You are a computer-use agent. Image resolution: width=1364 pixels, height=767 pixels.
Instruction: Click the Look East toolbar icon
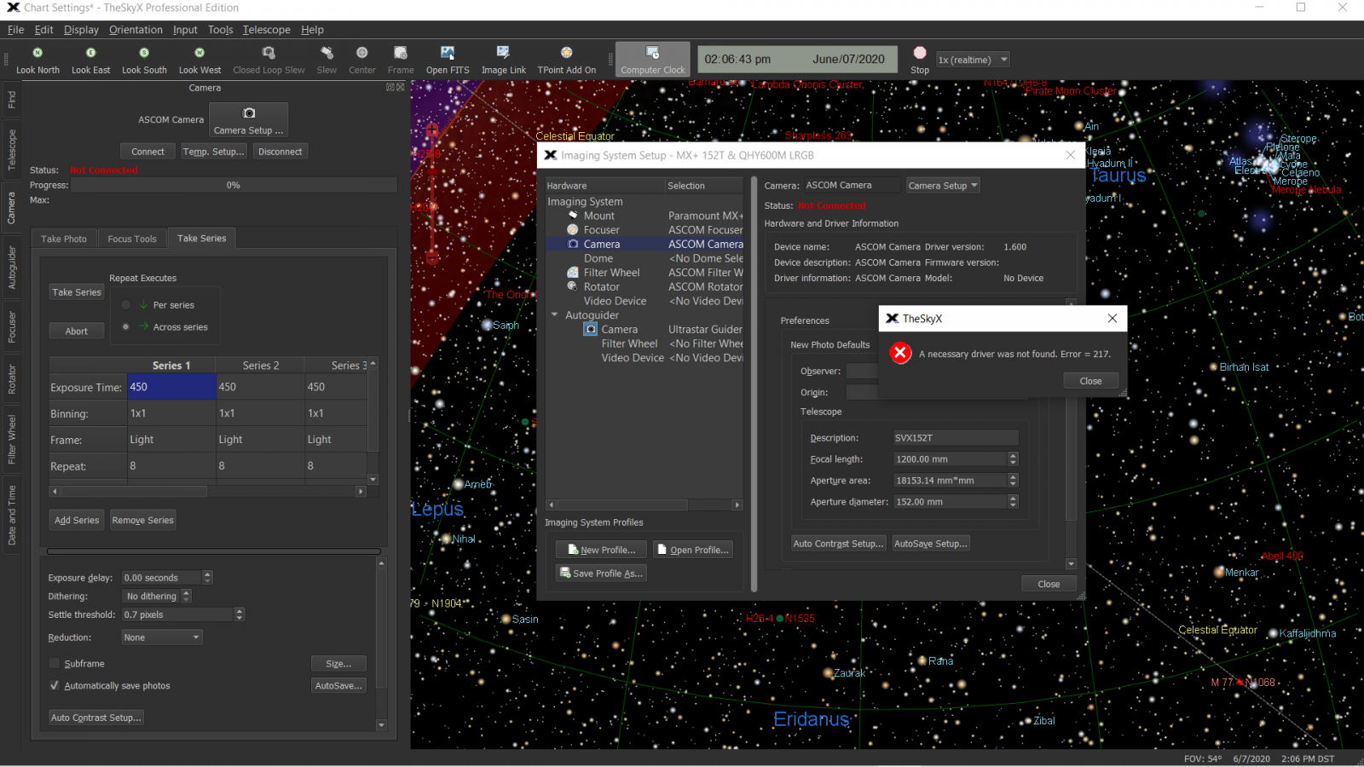pyautogui.click(x=90, y=53)
